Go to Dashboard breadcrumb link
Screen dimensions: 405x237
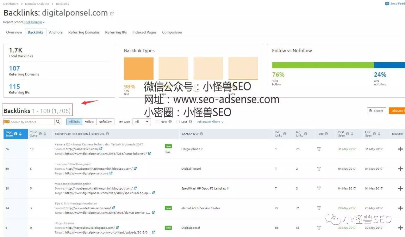click(x=11, y=4)
